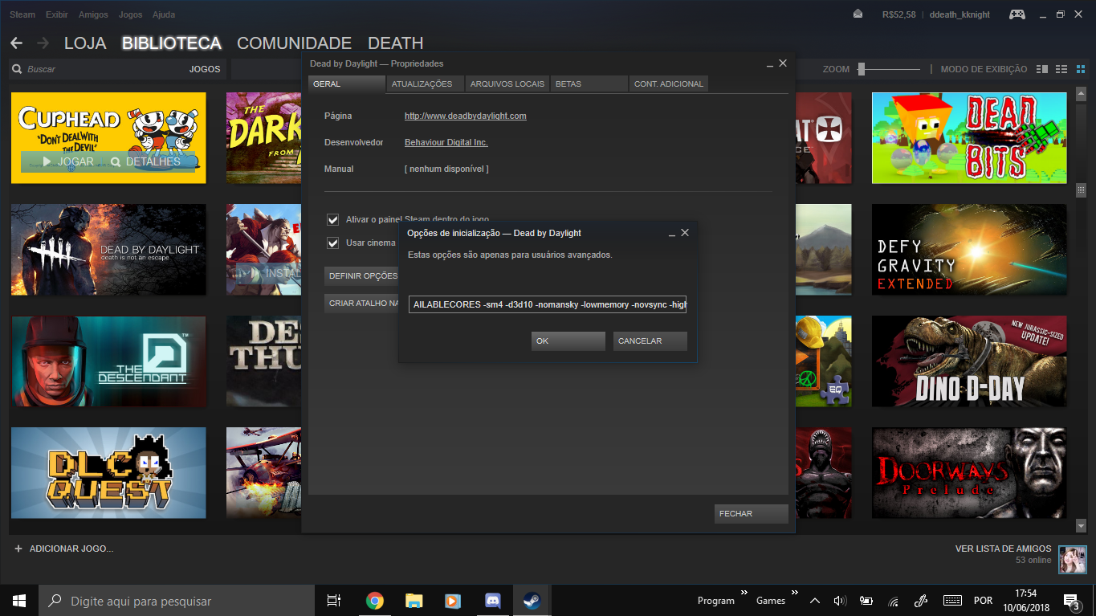Open VER LISTA DE AMIGOS

[x=1003, y=549]
